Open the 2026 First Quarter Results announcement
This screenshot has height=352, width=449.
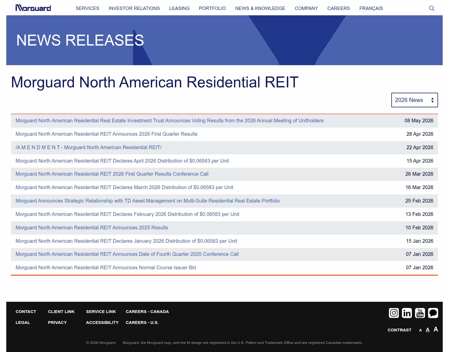click(106, 134)
